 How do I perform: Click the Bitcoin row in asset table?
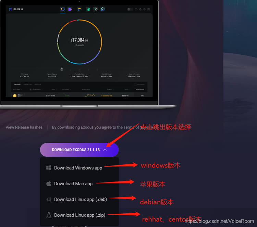tap(79, 95)
